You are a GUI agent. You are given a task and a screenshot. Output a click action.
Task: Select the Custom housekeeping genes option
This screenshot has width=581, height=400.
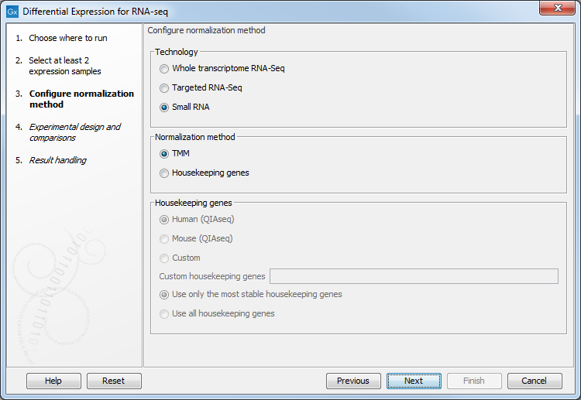(164, 258)
